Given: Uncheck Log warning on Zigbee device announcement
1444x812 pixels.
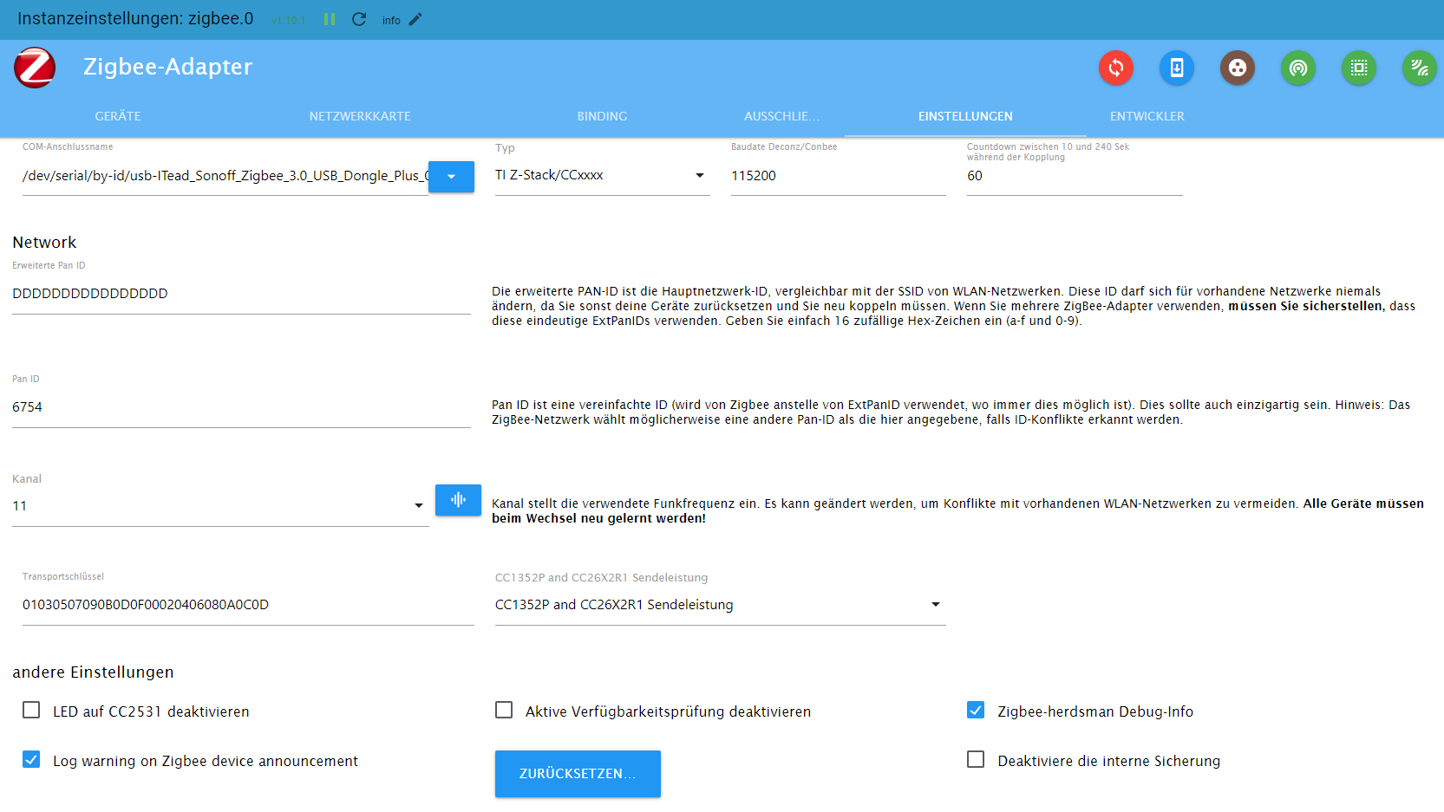Looking at the screenshot, I should click(x=31, y=760).
